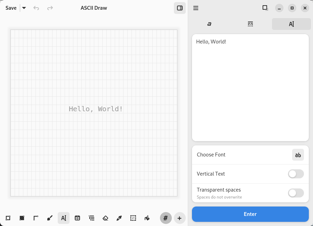This screenshot has height=226, width=313.
Task: Click the 'Choose Font' label
Action: [x=211, y=155]
